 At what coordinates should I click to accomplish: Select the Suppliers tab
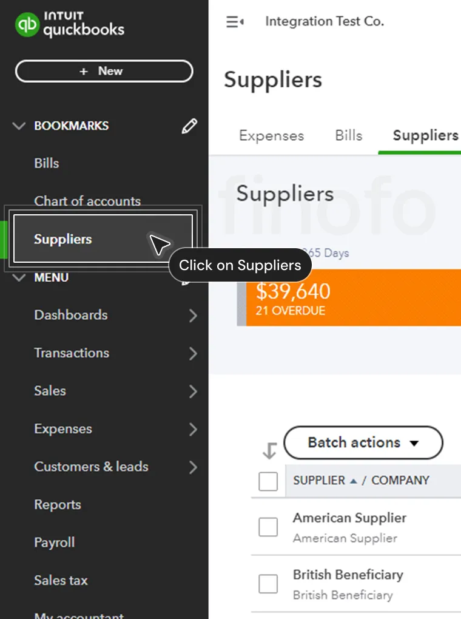pos(425,135)
